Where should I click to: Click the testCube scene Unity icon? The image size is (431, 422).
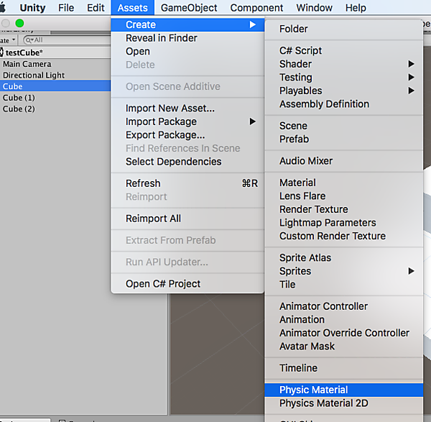[1, 52]
